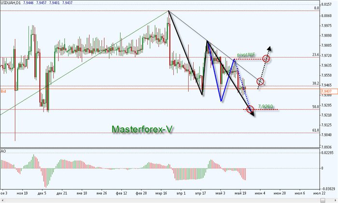
Task: Click the red circle at the 23.6 level
Action: [x=266, y=58]
